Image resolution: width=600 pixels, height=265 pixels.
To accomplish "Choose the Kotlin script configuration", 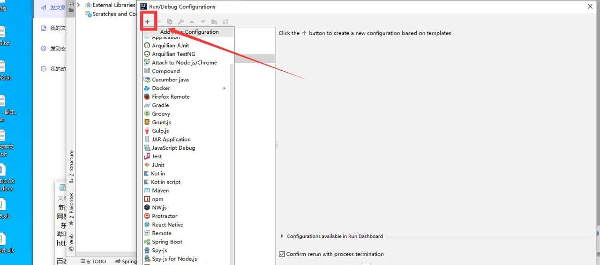I will [x=165, y=182].
